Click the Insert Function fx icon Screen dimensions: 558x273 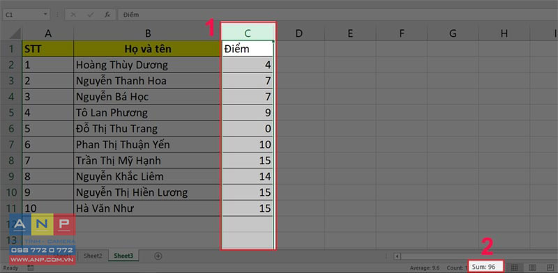107,15
